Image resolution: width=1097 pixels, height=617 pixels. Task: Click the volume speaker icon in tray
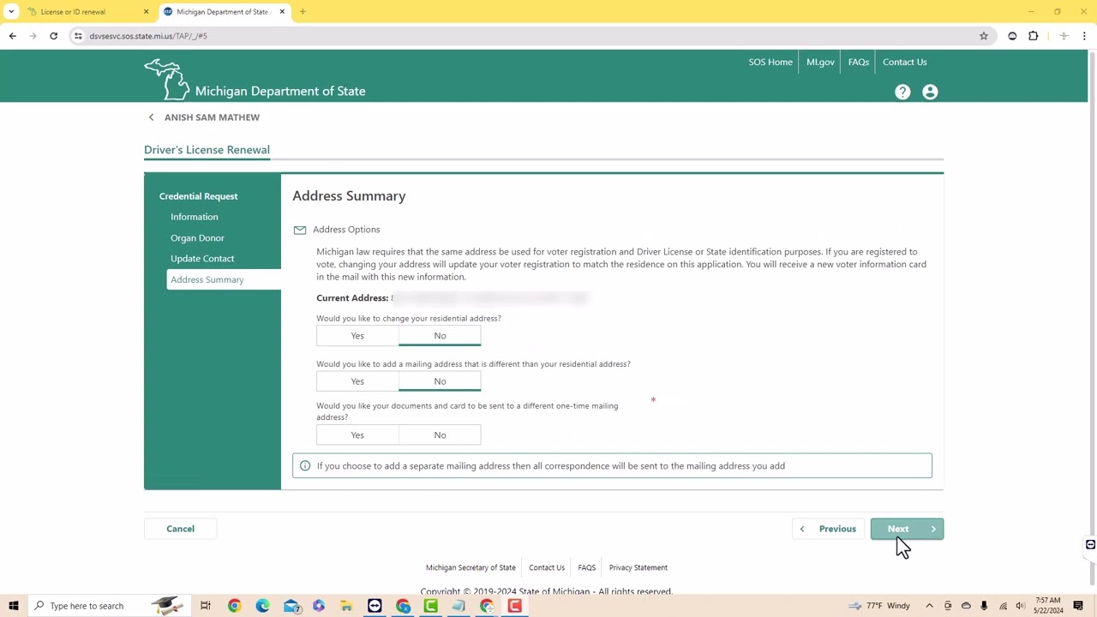coord(1020,606)
